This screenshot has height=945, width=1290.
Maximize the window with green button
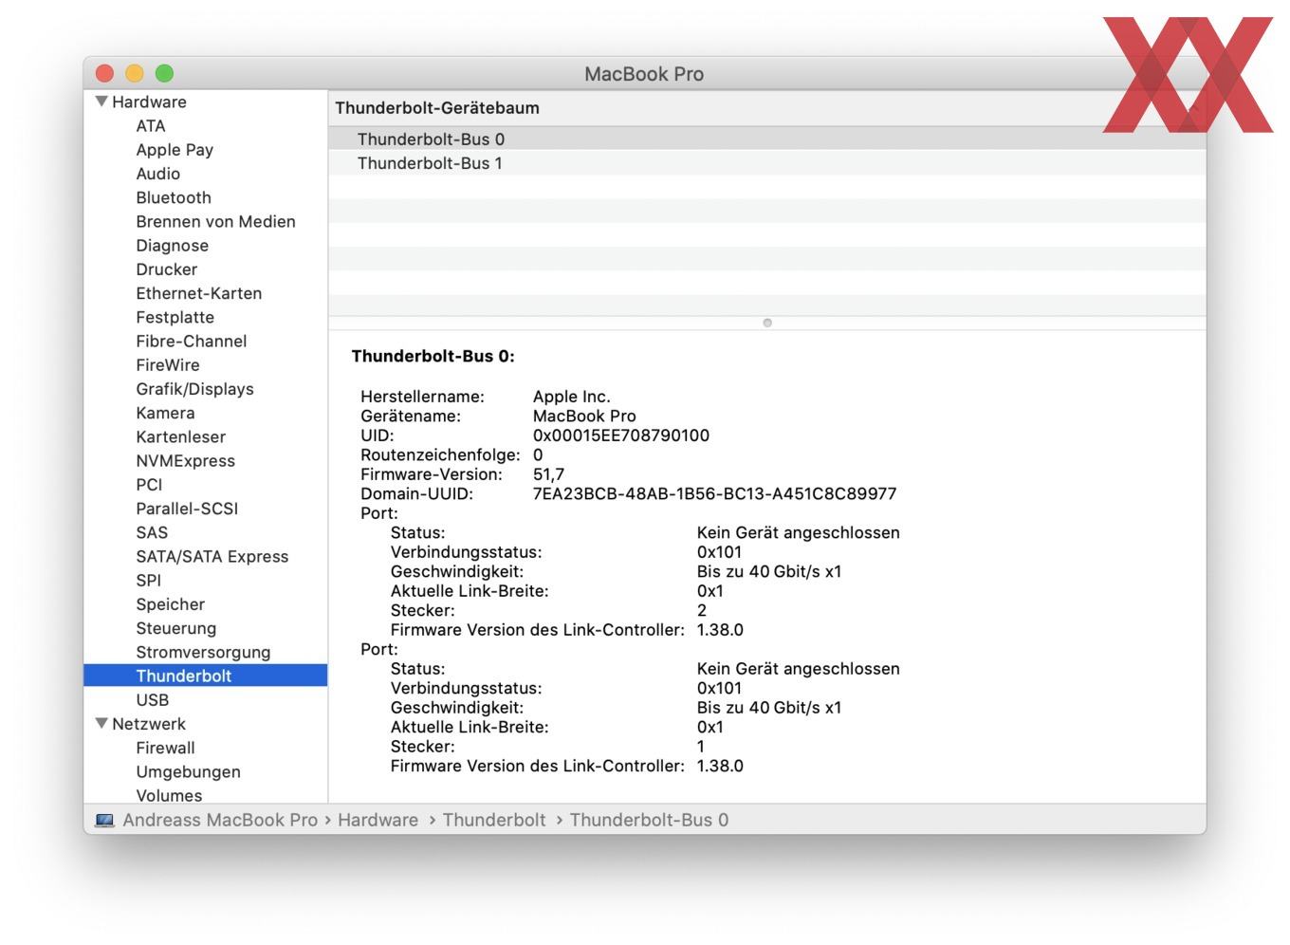tap(164, 73)
